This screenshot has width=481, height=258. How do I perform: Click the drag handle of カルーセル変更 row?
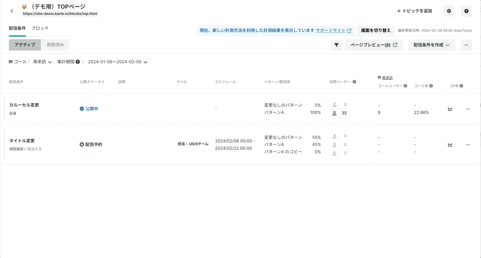pyautogui.click(x=4, y=109)
